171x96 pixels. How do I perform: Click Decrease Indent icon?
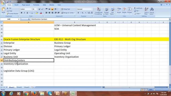click(56, 13)
